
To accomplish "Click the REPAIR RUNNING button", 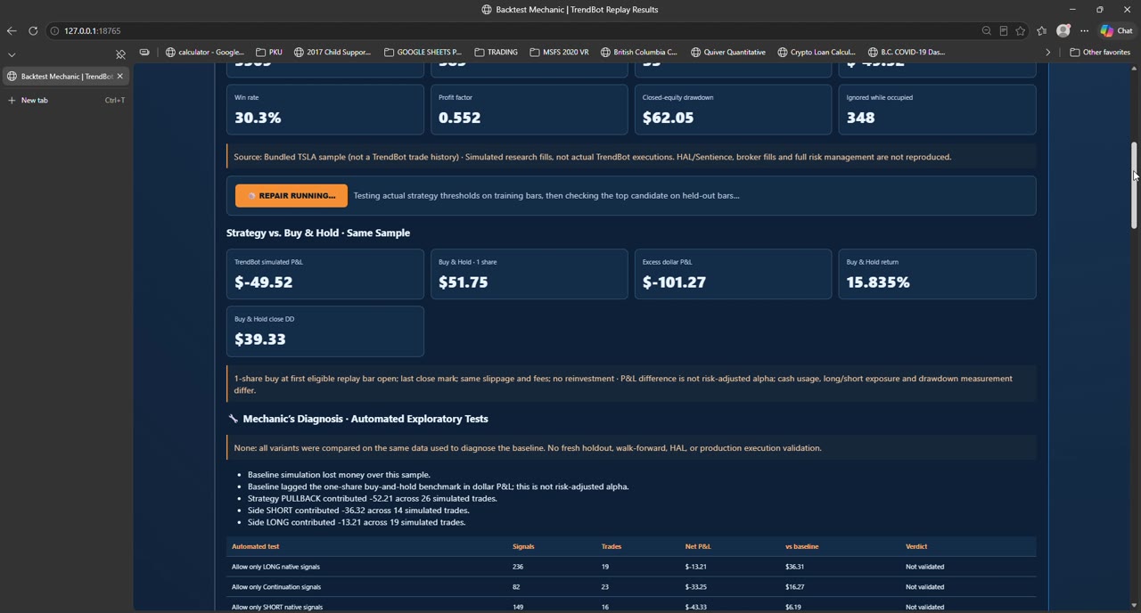I will (x=291, y=195).
